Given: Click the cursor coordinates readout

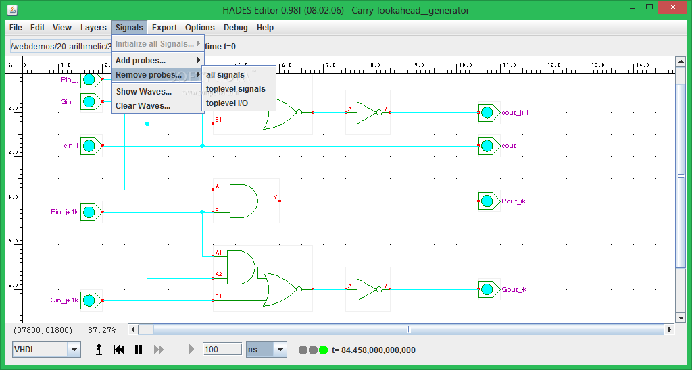Looking at the screenshot, I should pos(43,330).
